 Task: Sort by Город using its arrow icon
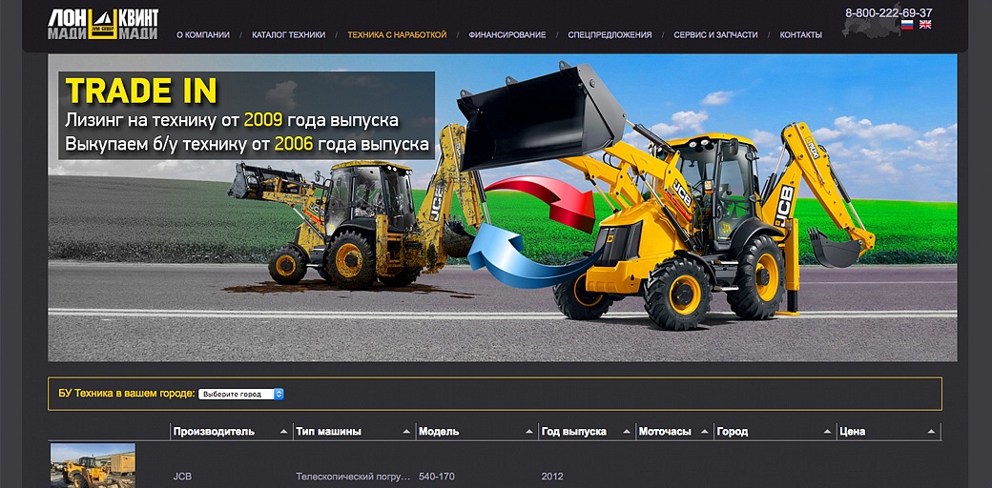tap(827, 432)
